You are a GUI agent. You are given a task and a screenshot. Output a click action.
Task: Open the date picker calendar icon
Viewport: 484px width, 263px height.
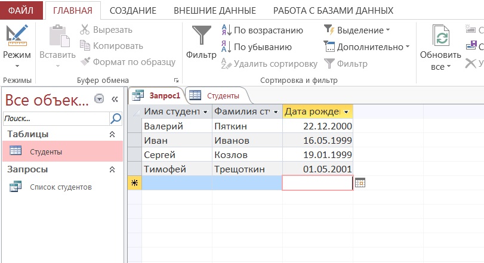coord(360,182)
